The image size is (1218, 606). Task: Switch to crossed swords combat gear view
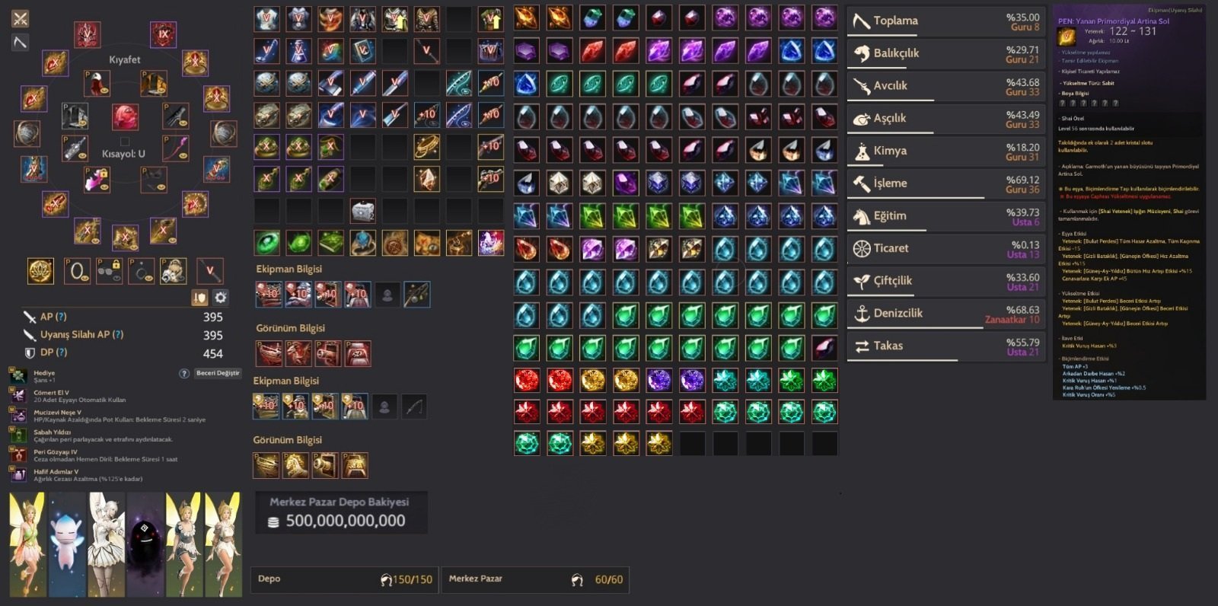point(21,19)
